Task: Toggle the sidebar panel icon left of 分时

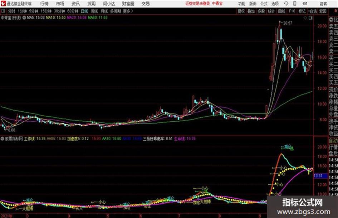Action: (x=3, y=11)
